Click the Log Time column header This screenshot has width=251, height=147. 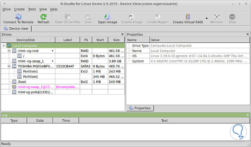[x=66, y=120]
